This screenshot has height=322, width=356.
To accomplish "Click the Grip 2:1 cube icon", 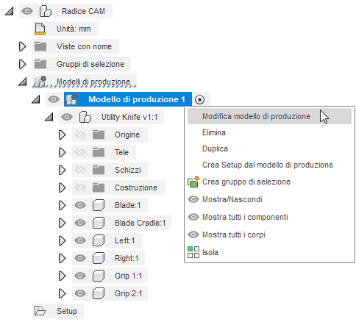I will pos(99,293).
